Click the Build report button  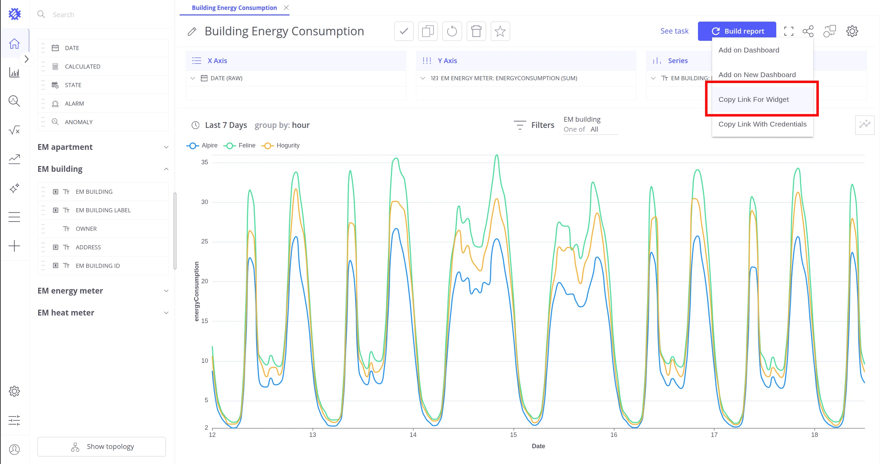click(x=737, y=31)
